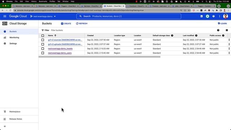Open the next-eventapp-demo project selector dropdown
This screenshot has width=231, height=130.
[43, 16]
